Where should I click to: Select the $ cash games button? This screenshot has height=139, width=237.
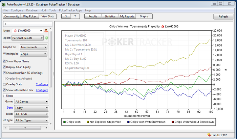[x=66, y=16]
